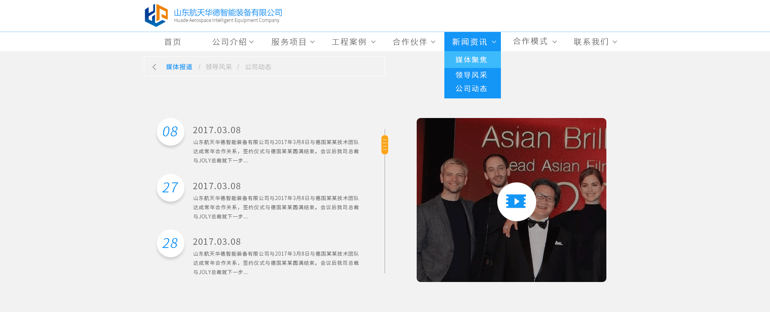Click the Huade Aerospace company logo icon
Image resolution: width=770 pixels, height=312 pixels.
coord(156,16)
